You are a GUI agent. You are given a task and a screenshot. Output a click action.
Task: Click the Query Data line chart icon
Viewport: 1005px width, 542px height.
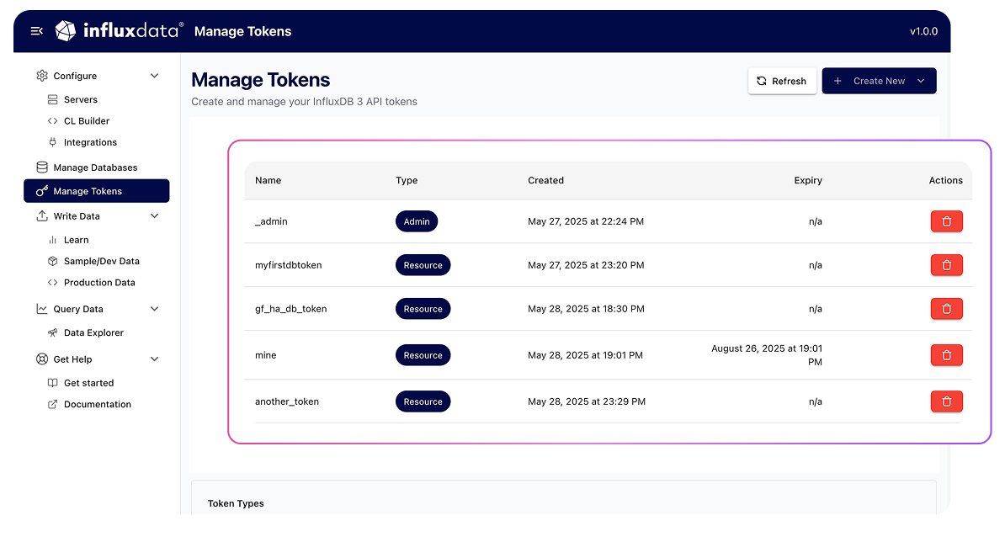[x=41, y=309]
